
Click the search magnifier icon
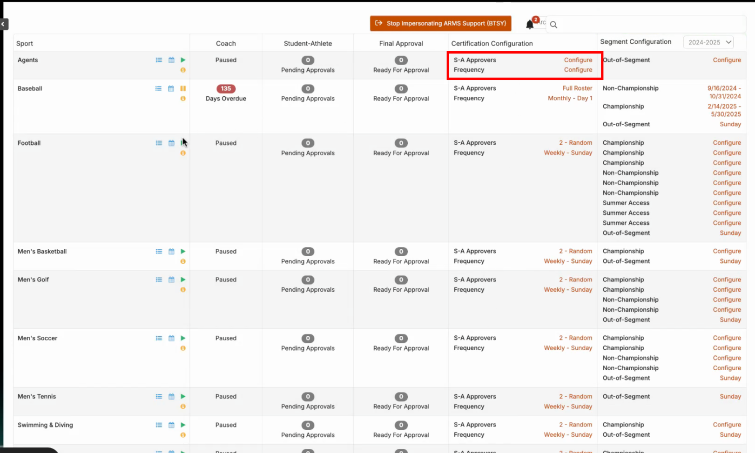coord(553,25)
